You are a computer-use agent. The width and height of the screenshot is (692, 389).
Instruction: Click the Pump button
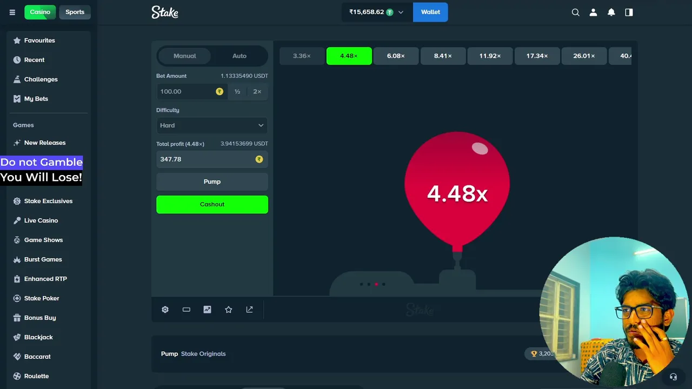pos(212,182)
